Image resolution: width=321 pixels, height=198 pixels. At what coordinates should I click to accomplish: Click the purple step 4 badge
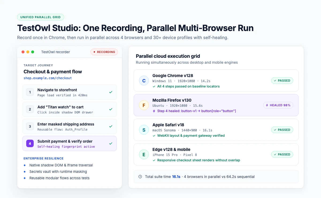tap(30, 143)
